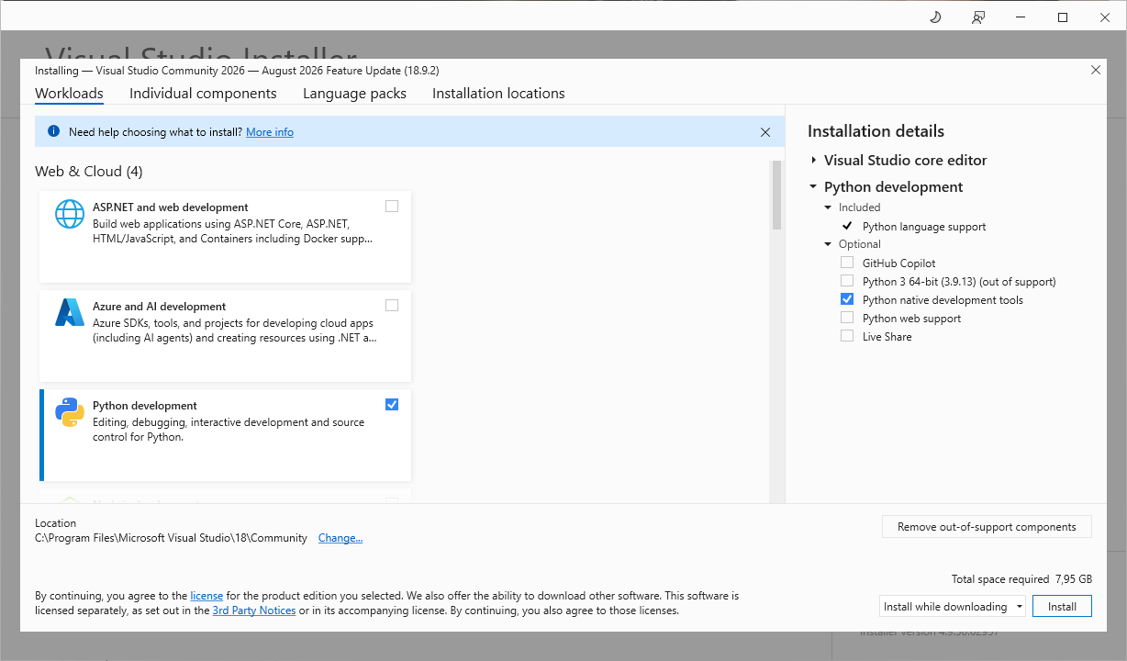Uncheck the Python development workload

click(392, 405)
